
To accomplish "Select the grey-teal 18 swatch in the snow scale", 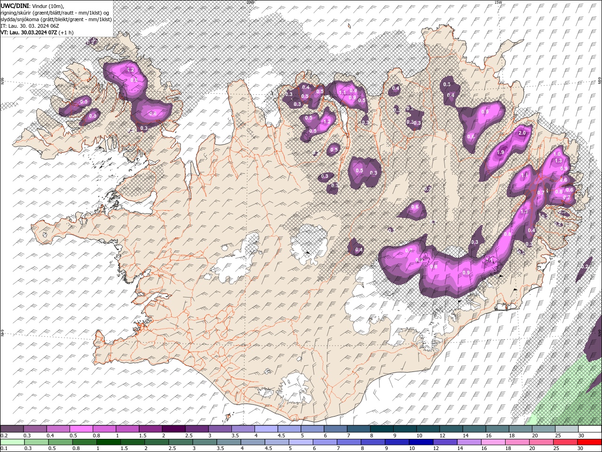I will pyautogui.click(x=521, y=429).
